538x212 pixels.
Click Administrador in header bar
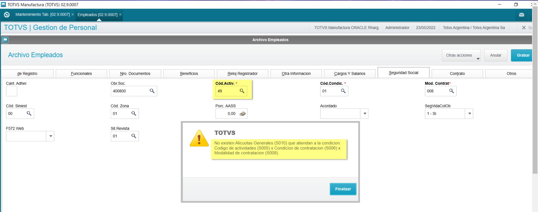(397, 28)
